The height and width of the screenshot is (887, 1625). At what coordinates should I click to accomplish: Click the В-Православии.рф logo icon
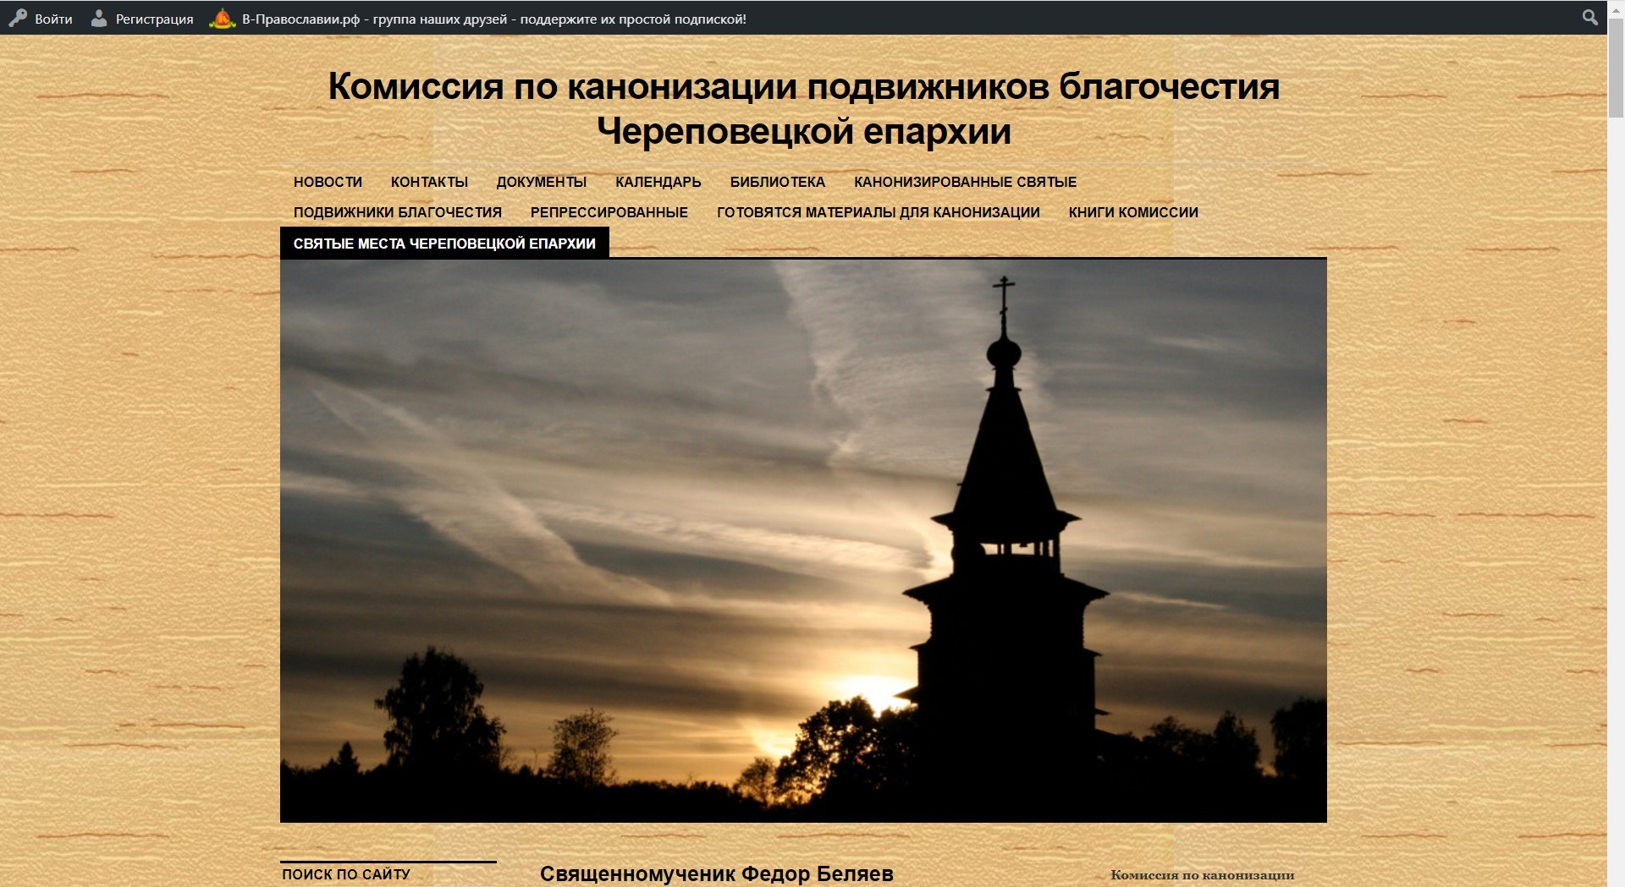(x=223, y=18)
